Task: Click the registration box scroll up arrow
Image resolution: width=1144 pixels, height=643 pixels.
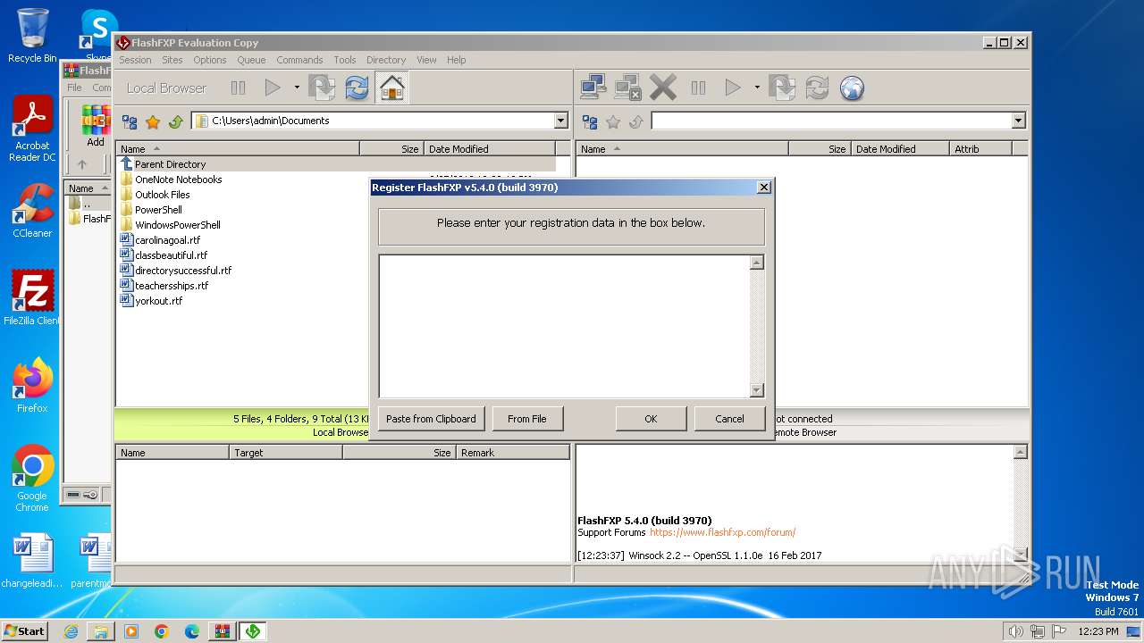Action: click(757, 263)
